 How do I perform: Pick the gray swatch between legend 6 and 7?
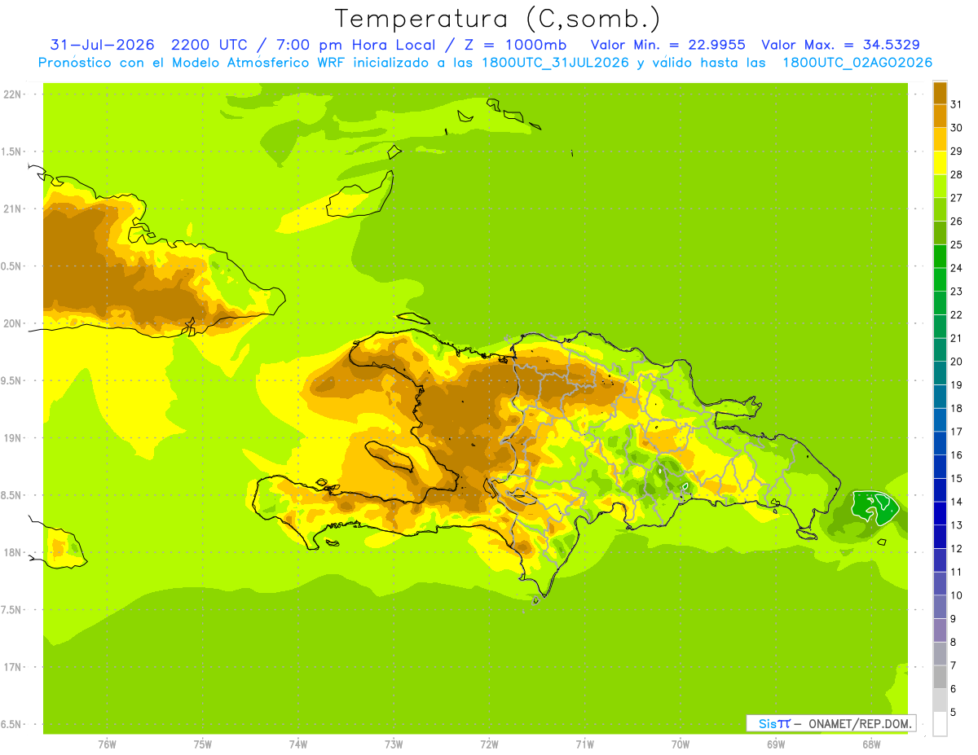tap(940, 676)
